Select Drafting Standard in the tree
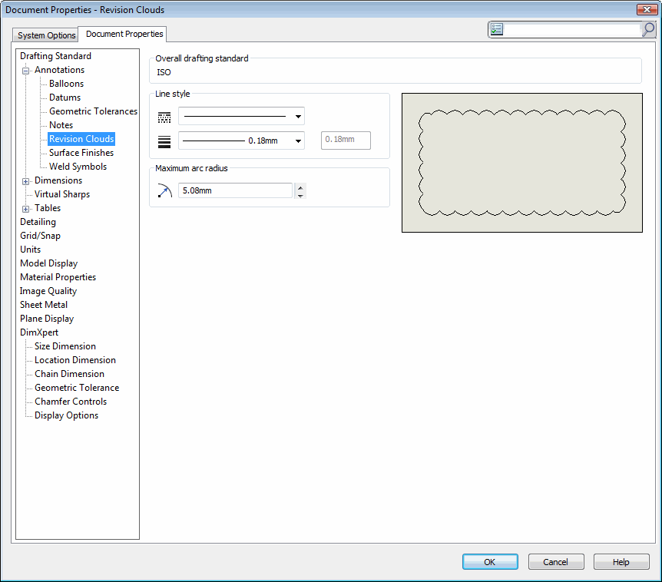662x582 pixels. [55, 56]
